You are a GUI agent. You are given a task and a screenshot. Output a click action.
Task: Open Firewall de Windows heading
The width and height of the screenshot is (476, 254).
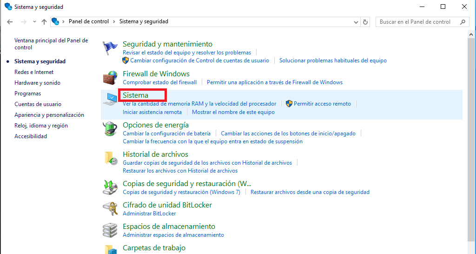tap(156, 74)
